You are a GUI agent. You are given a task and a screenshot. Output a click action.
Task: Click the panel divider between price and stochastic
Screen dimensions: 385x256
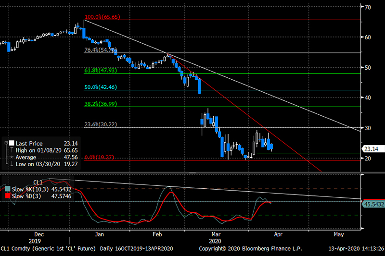[x=192, y=172]
